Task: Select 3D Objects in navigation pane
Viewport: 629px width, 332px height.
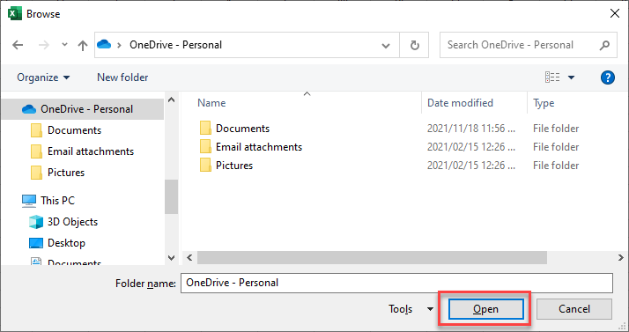Action: (x=63, y=222)
